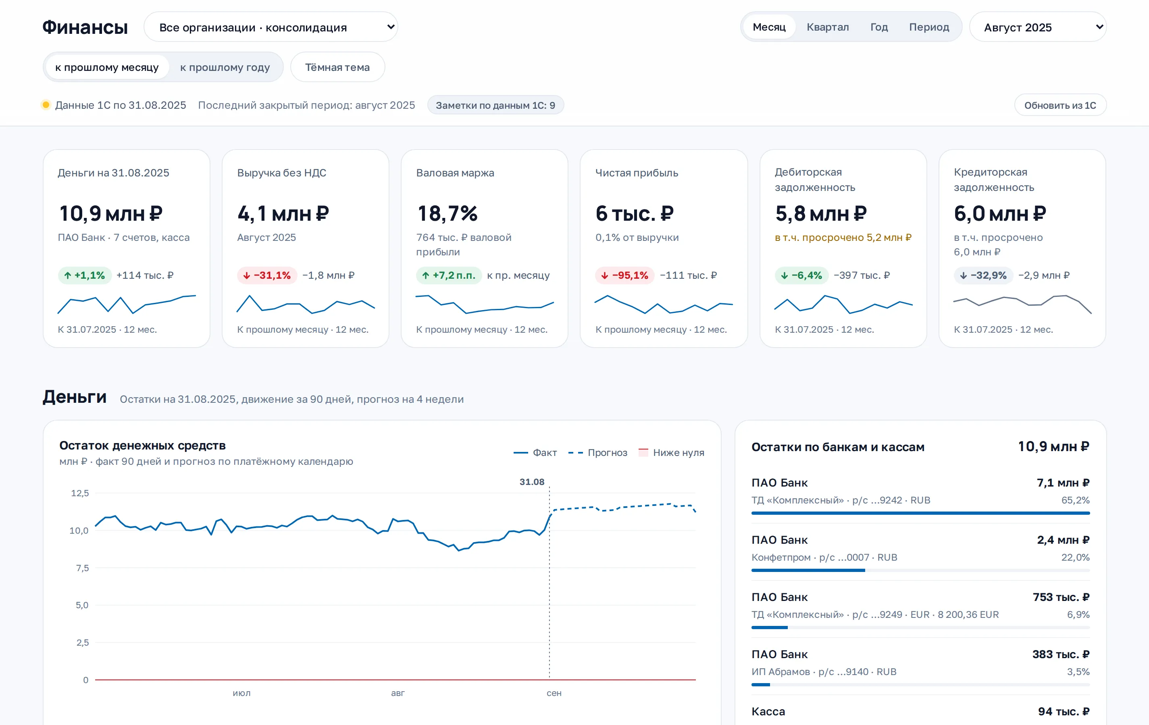Click 'ИП Абрамов · р/с …9140 · RUB' account row
1149x725 pixels.
pos(920,667)
